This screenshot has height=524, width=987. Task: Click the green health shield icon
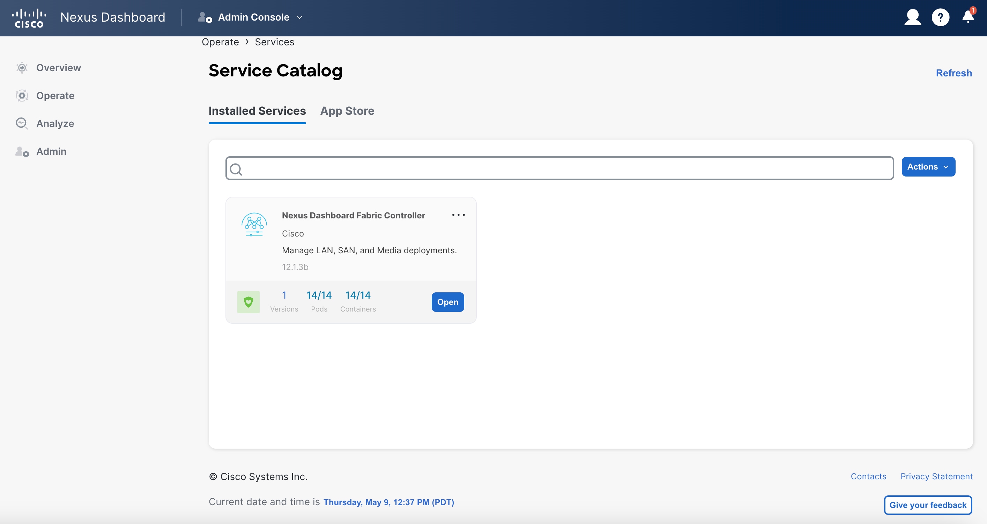(x=248, y=302)
